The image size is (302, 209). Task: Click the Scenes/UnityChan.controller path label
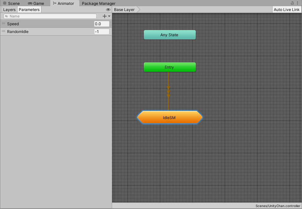pyautogui.click(x=278, y=206)
